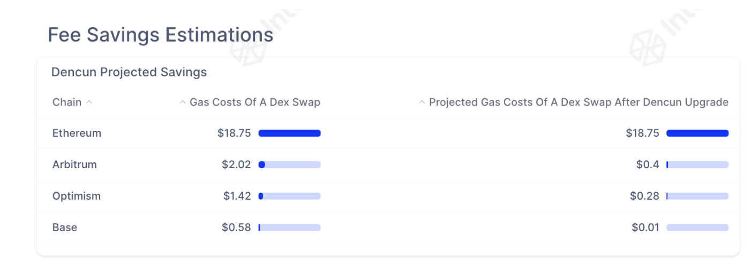Viewport: 751px width, 268px height.
Task: Click the Dencun Projected Savings title
Action: point(129,72)
